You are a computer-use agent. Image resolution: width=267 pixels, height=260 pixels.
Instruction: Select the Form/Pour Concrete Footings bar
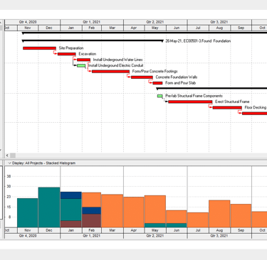[x=110, y=72]
